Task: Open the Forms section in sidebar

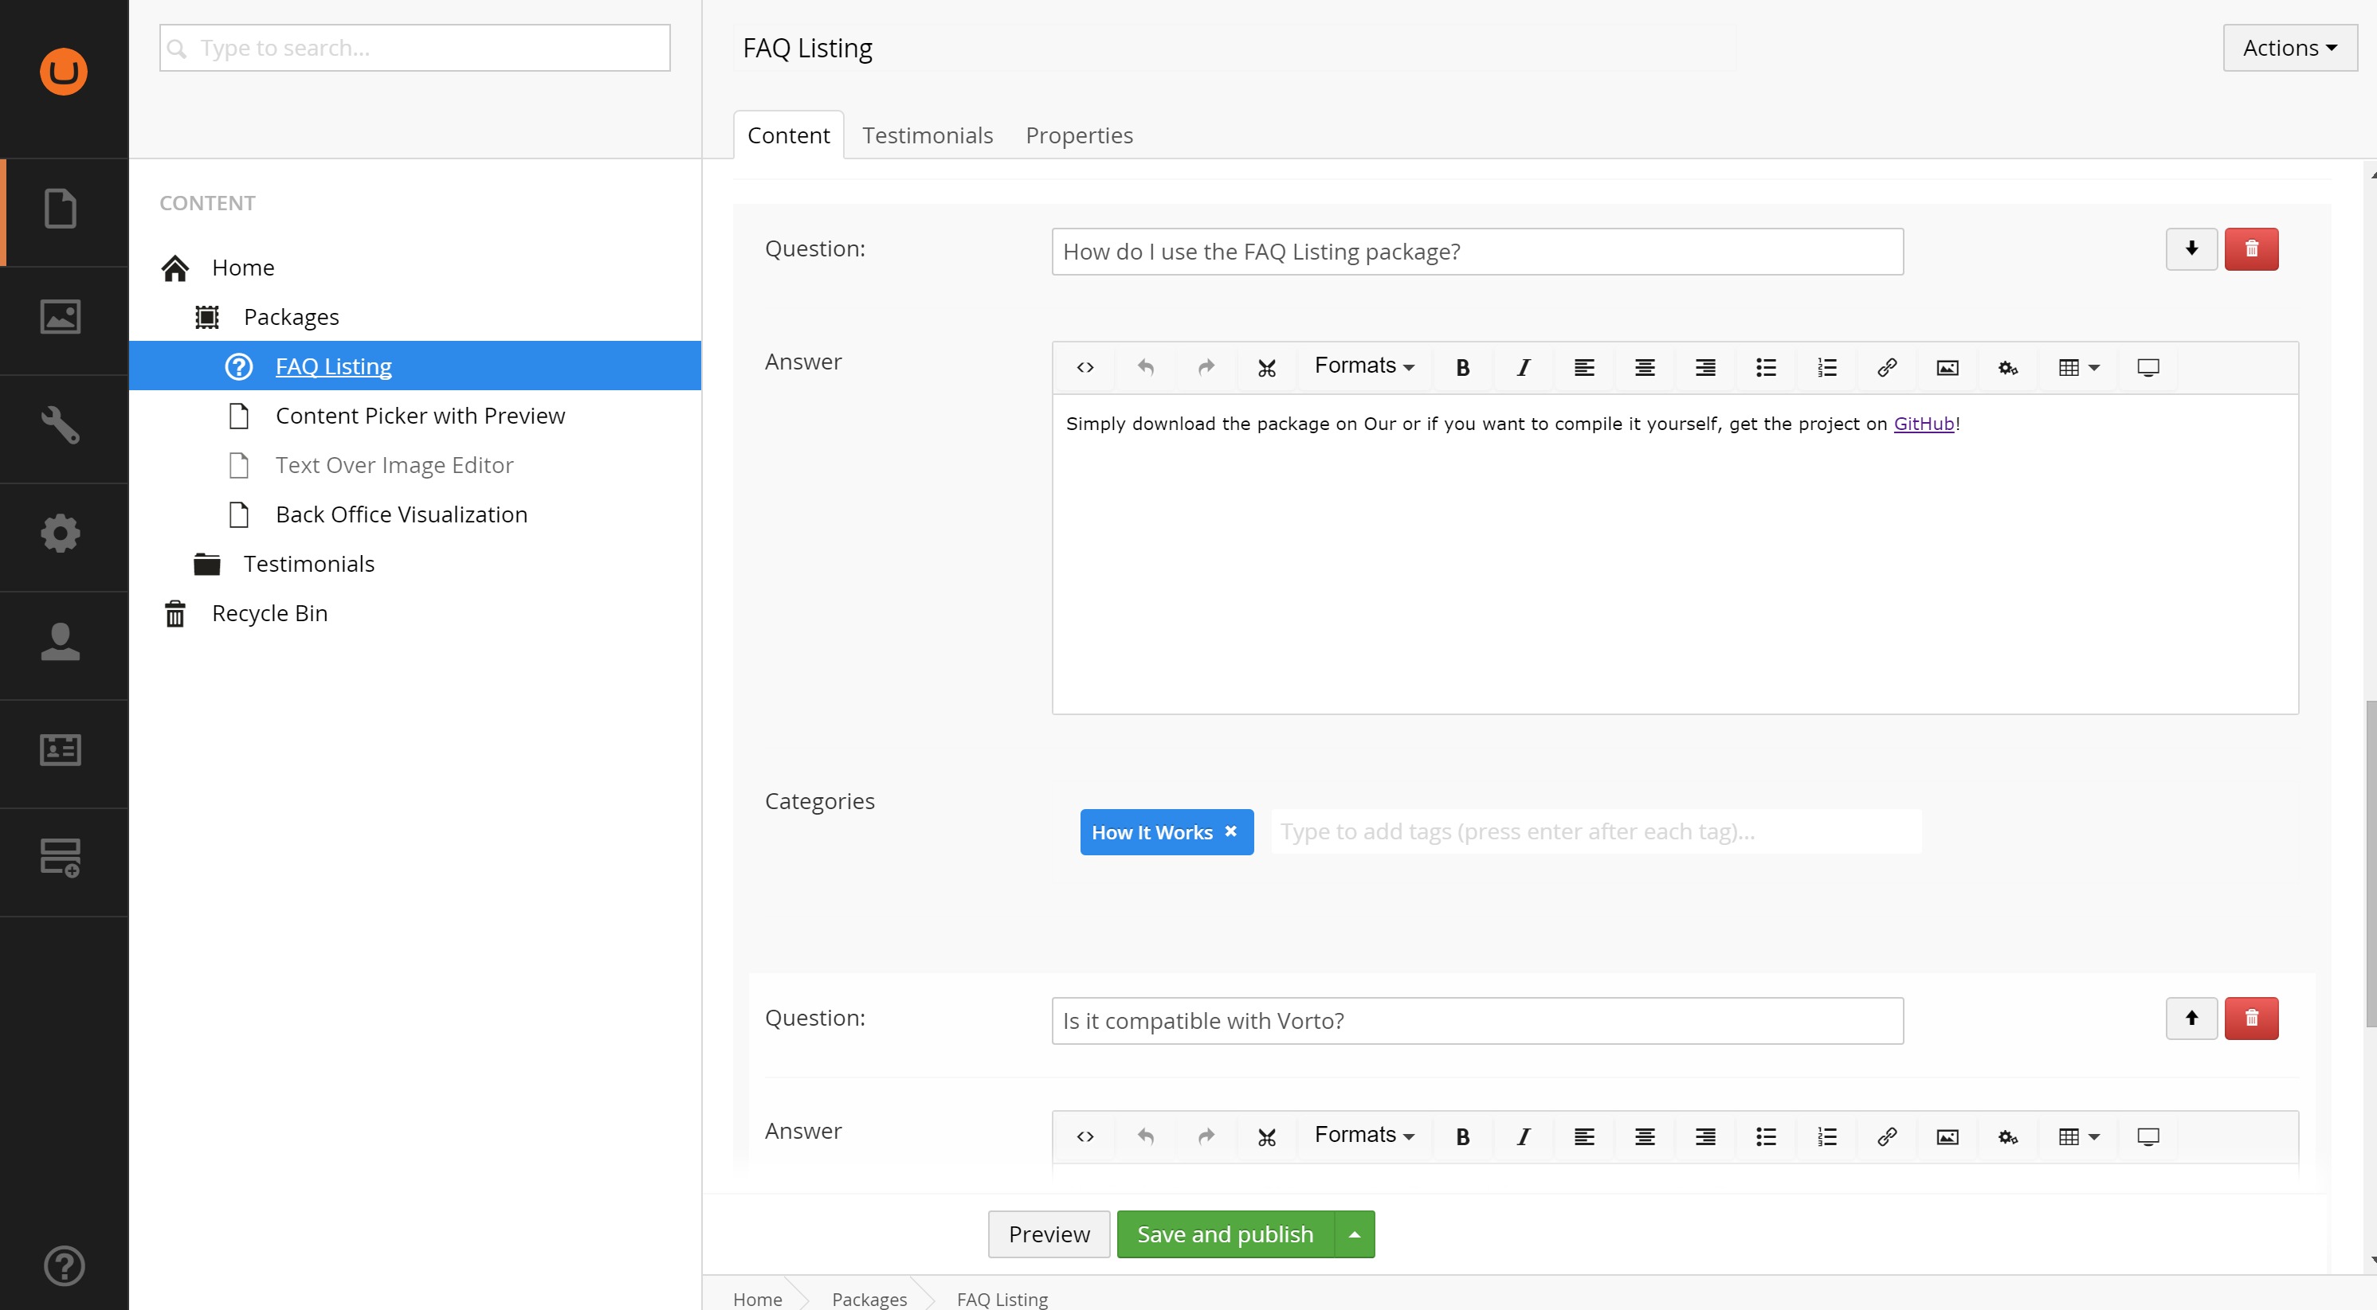Action: point(61,858)
